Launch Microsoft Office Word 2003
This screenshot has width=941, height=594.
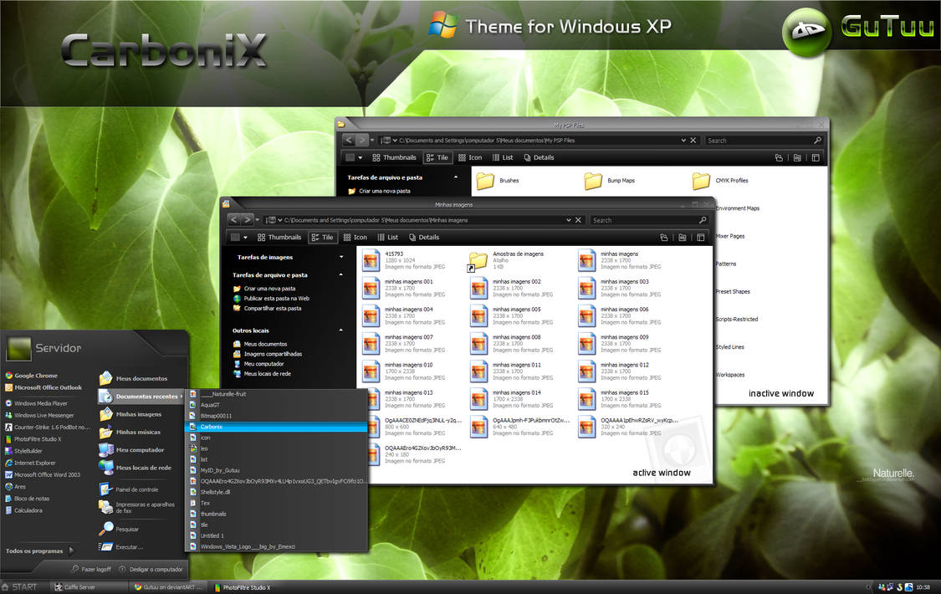(43, 474)
